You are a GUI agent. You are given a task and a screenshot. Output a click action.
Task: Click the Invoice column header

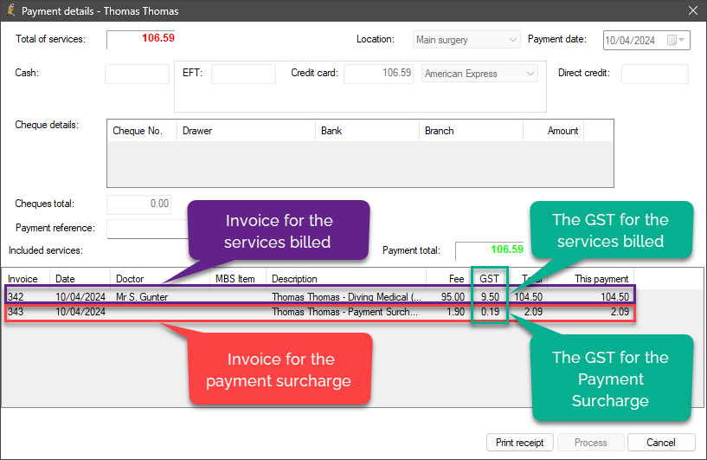click(24, 279)
